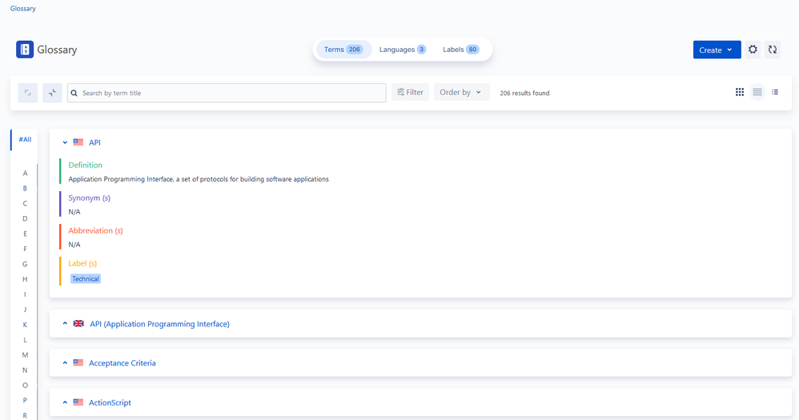Open the Order by dropdown
The width and height of the screenshot is (799, 420).
pyautogui.click(x=462, y=92)
